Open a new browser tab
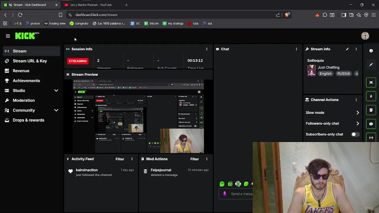Viewport: 379px width, 213px height. point(126,5)
